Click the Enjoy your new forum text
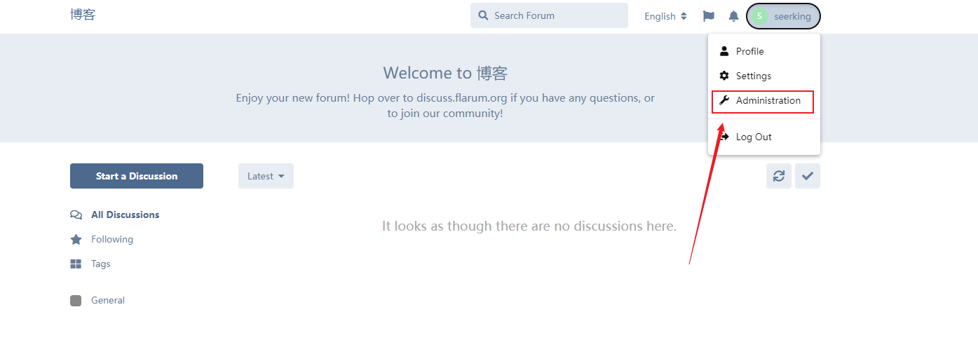The image size is (978, 347). pos(445,105)
